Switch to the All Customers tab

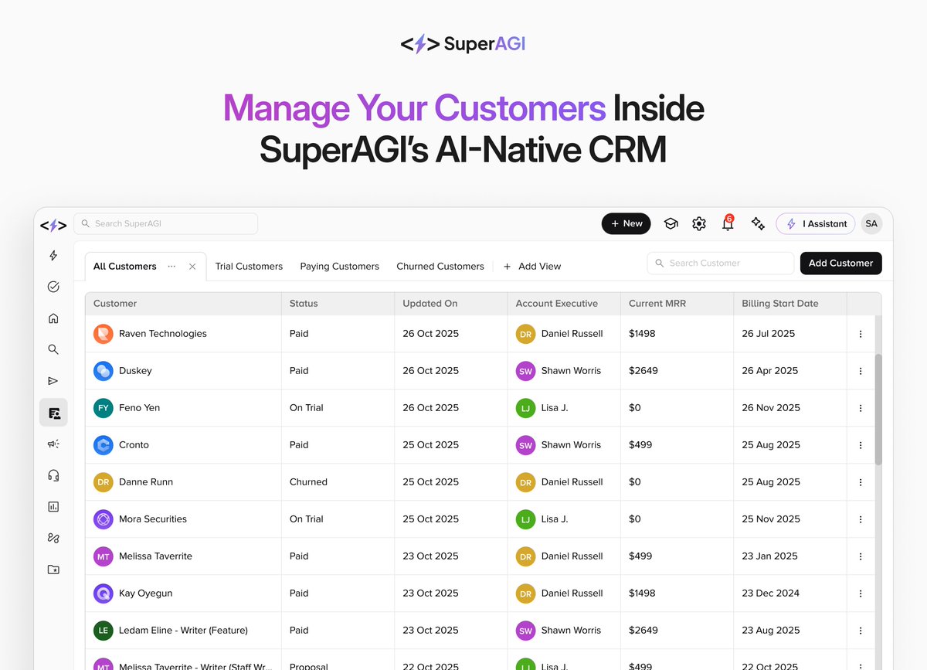point(124,267)
